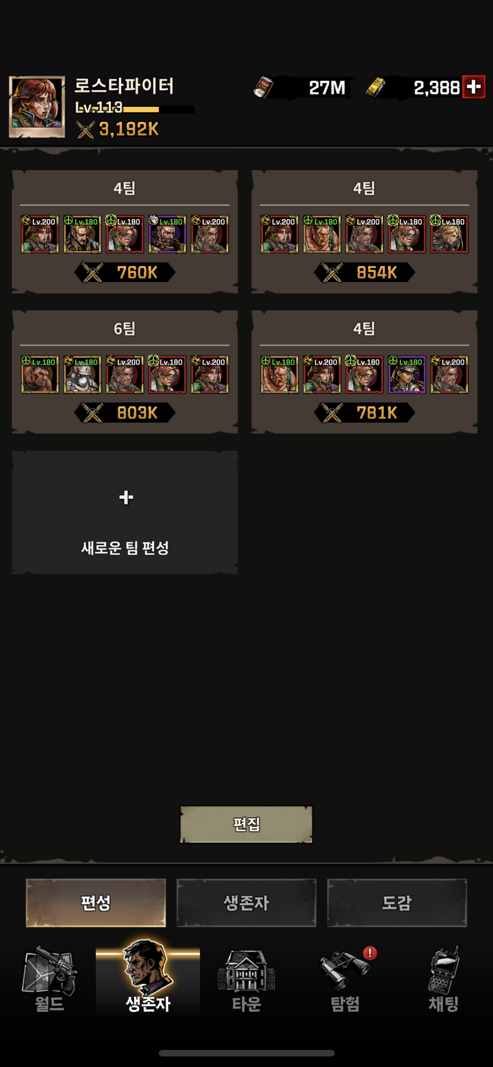Switch to the 생존자 tab
The height and width of the screenshot is (1067, 493).
coord(246,902)
